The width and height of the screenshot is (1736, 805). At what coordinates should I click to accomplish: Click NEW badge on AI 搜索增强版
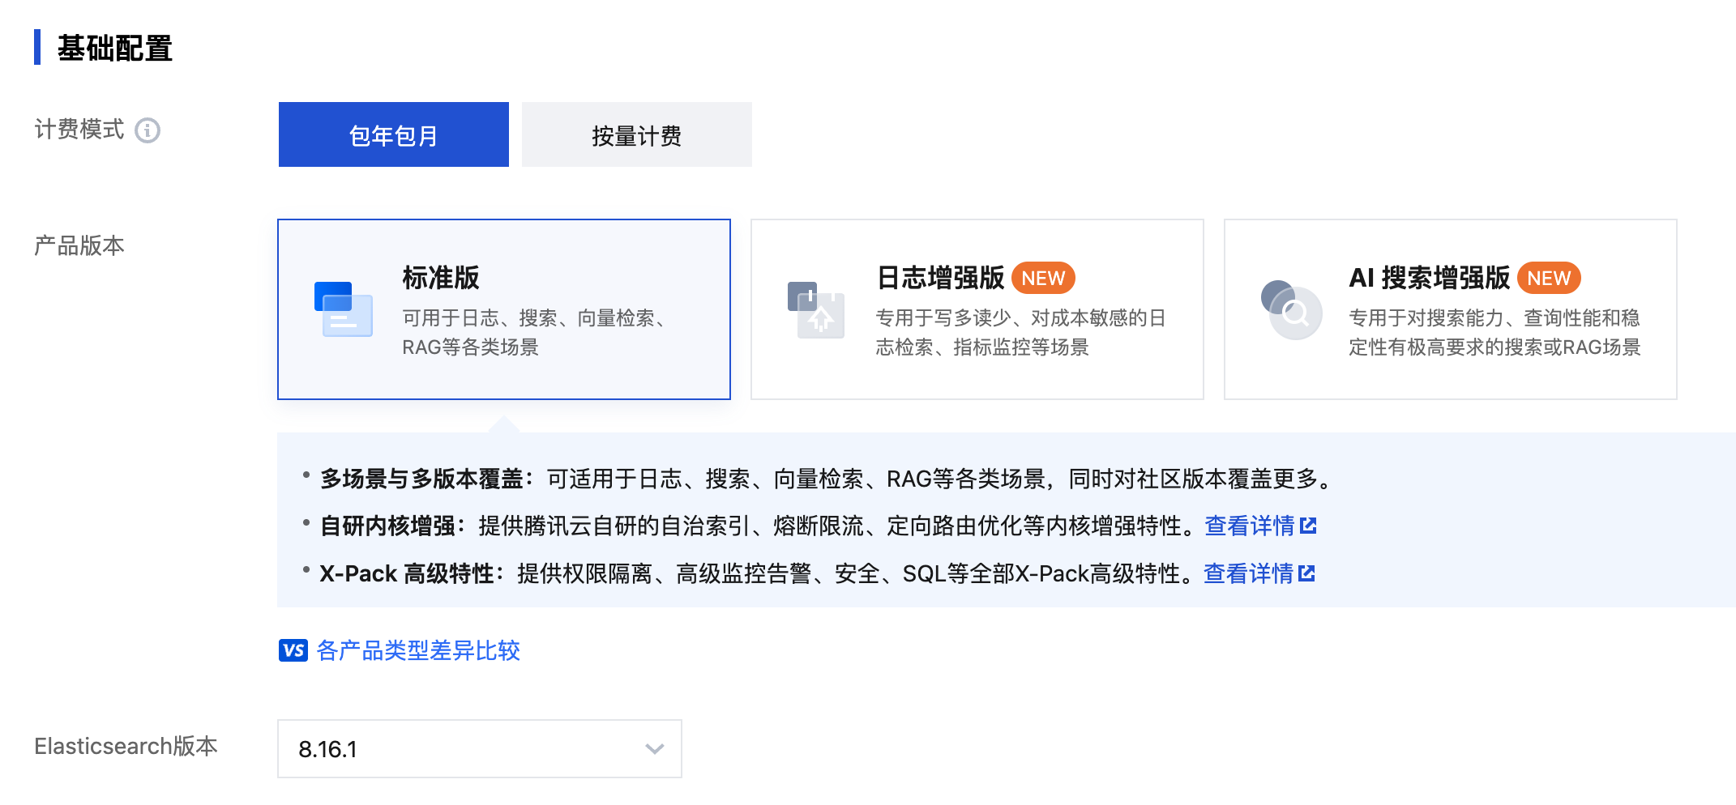[x=1549, y=278]
